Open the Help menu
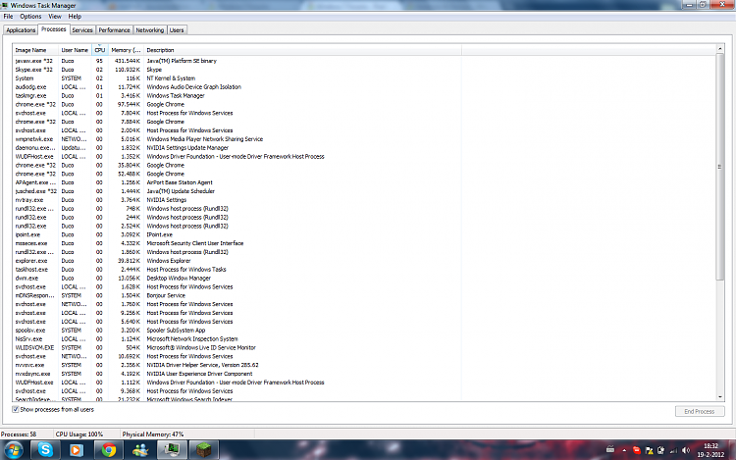 pyautogui.click(x=75, y=17)
